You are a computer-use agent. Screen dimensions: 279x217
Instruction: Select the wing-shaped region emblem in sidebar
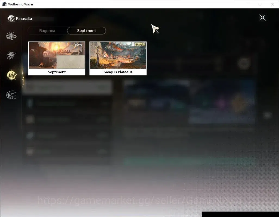pos(11,95)
